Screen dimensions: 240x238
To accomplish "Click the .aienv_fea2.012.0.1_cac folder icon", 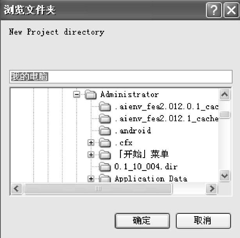I will [x=105, y=107].
